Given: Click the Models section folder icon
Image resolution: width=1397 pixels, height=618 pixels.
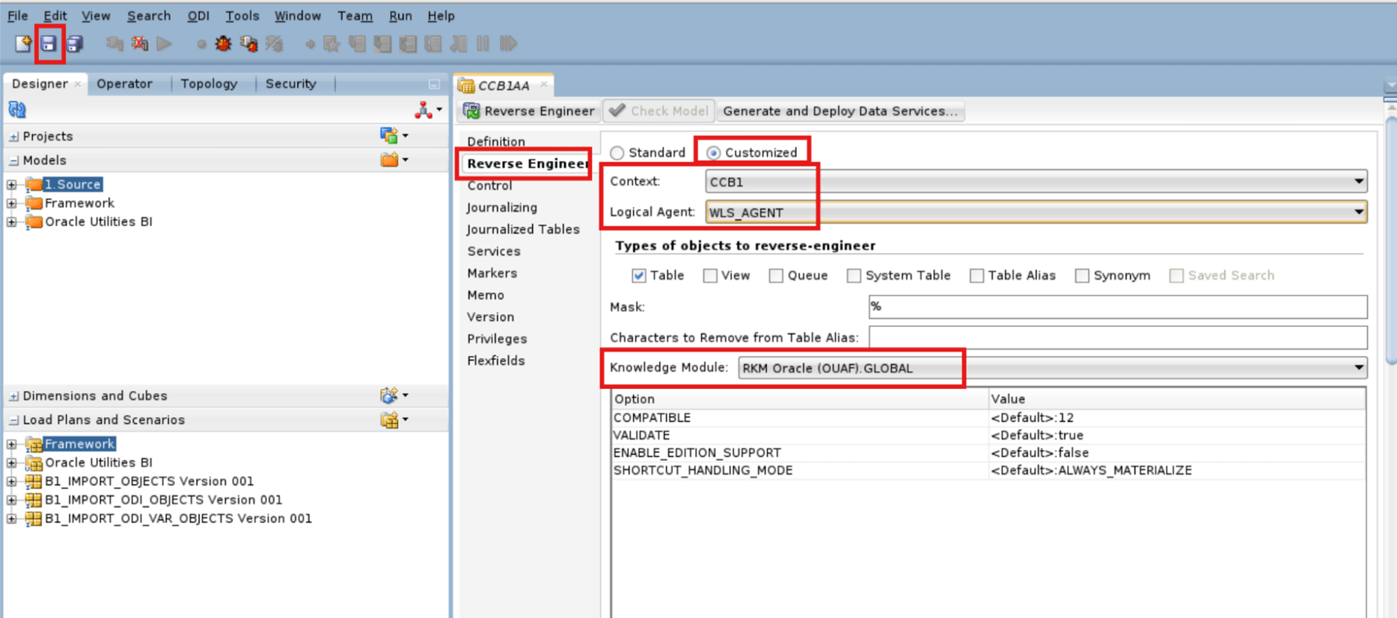Looking at the screenshot, I should click(x=389, y=159).
